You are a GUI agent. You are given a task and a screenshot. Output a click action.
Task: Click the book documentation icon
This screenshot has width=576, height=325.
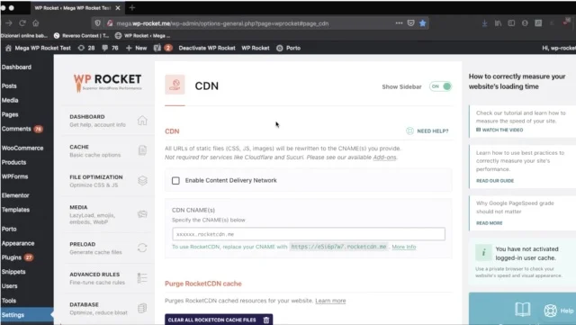522,310
